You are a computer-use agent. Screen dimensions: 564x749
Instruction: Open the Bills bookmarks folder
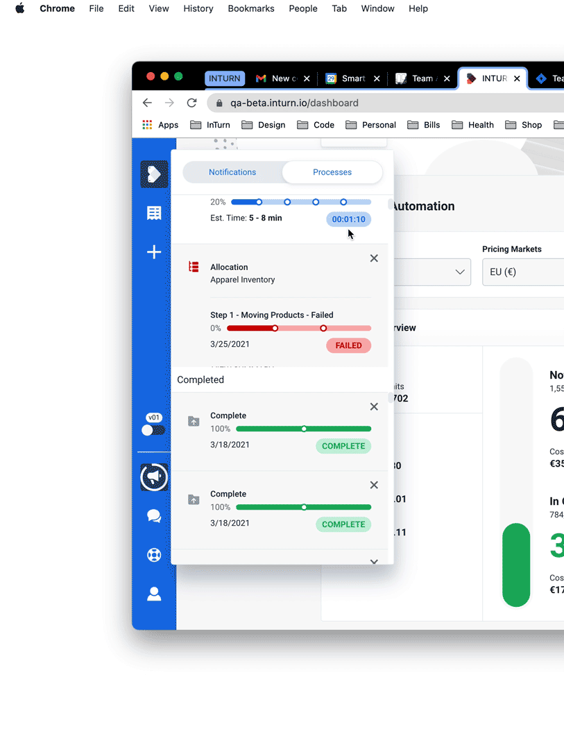[x=423, y=125]
